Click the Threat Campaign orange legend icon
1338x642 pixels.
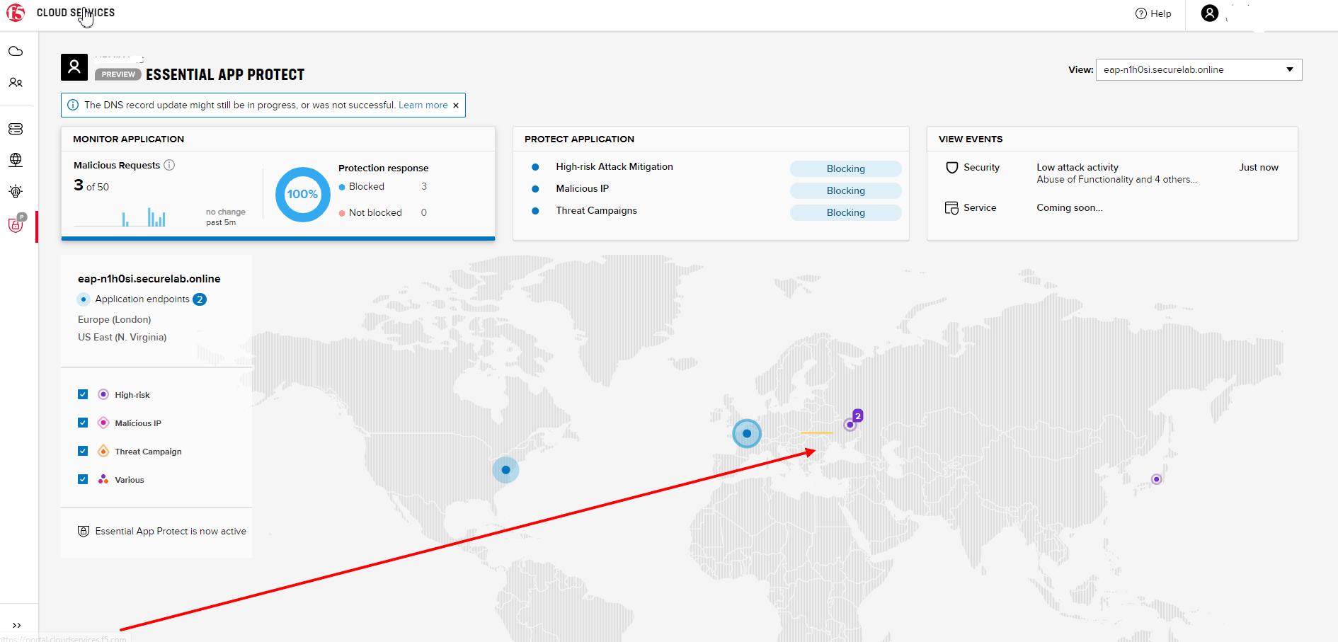(x=103, y=451)
